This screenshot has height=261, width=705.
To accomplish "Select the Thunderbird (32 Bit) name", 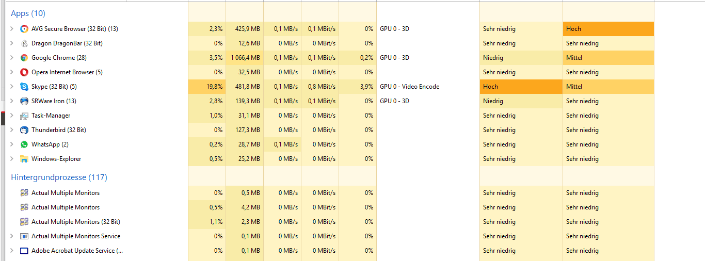I will click(59, 130).
